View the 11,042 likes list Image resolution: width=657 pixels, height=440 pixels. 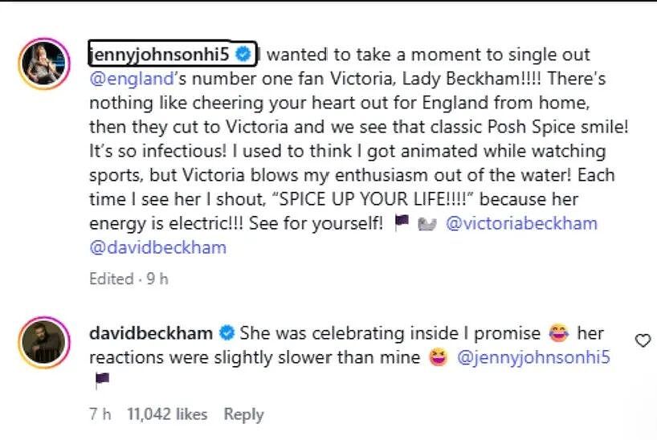[x=167, y=414]
